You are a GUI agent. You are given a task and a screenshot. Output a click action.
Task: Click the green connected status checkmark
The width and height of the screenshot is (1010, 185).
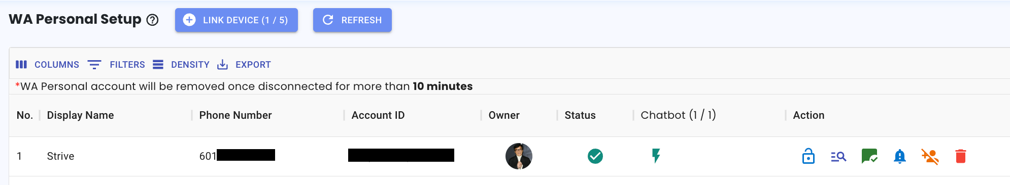(595, 156)
